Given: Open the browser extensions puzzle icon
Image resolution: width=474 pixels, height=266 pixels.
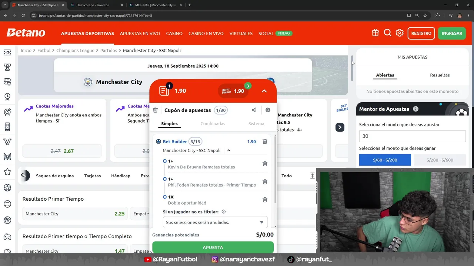Looking at the screenshot, I should 437,16.
